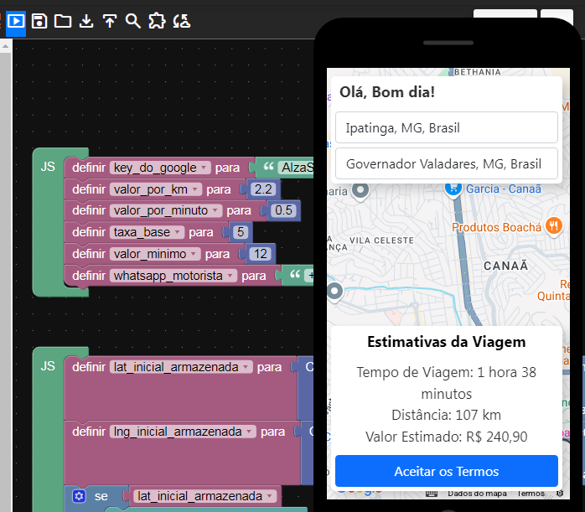Open the folder icon in toolbar

point(63,22)
